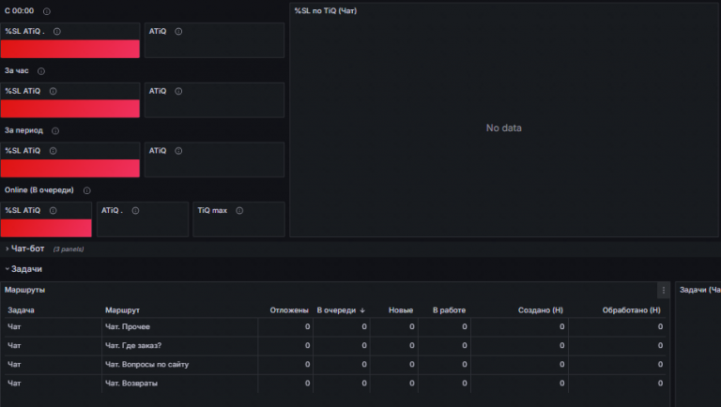Screen dimensions: 721x407
Task: Click info icon of ATiQ panel under За час
Action: [178, 91]
